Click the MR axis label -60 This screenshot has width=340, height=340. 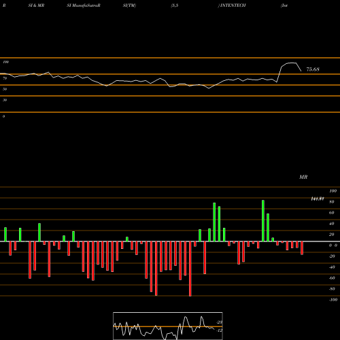click(x=332, y=278)
